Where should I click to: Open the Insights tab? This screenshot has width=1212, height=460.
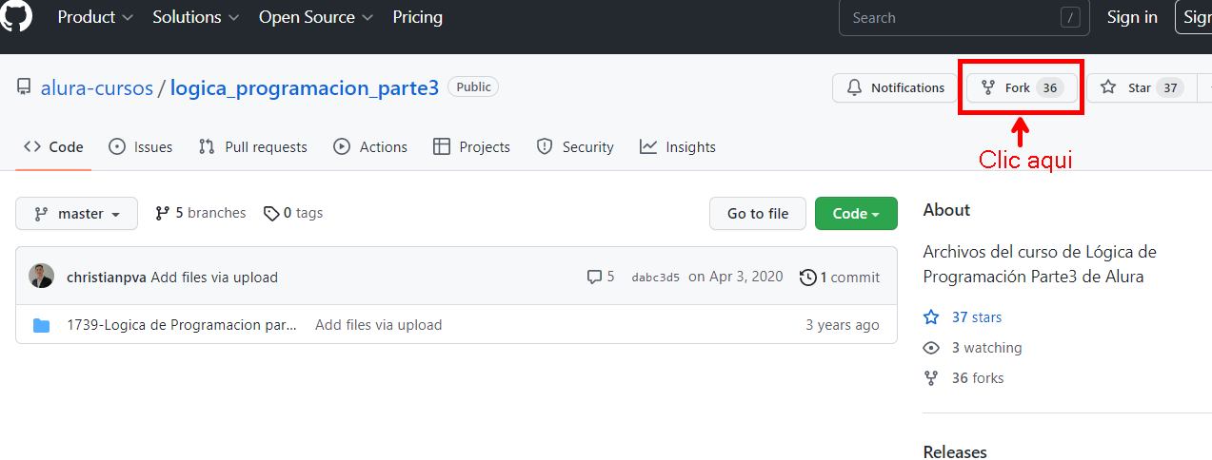(678, 147)
